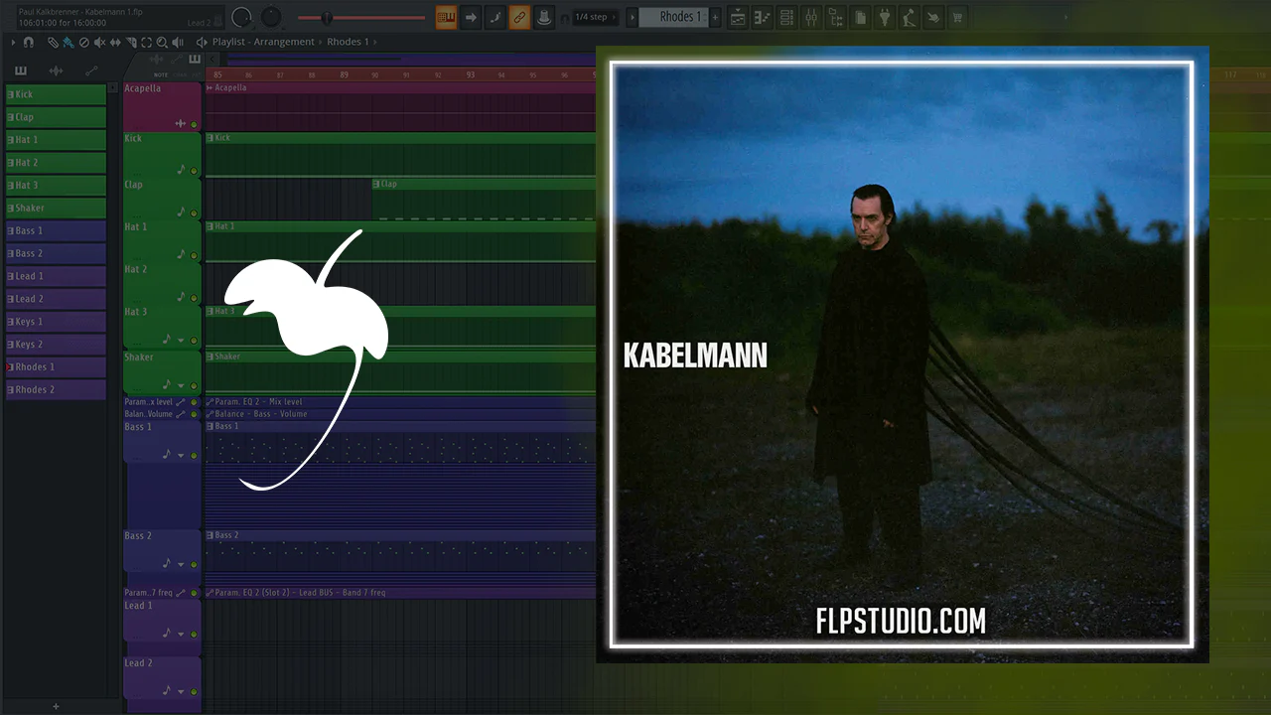
Task: Select the Select marquee tool
Action: tap(147, 43)
